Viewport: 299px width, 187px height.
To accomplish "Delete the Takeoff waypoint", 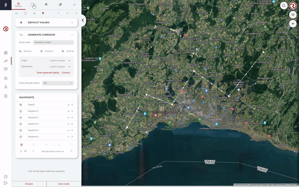I will coord(72,105).
